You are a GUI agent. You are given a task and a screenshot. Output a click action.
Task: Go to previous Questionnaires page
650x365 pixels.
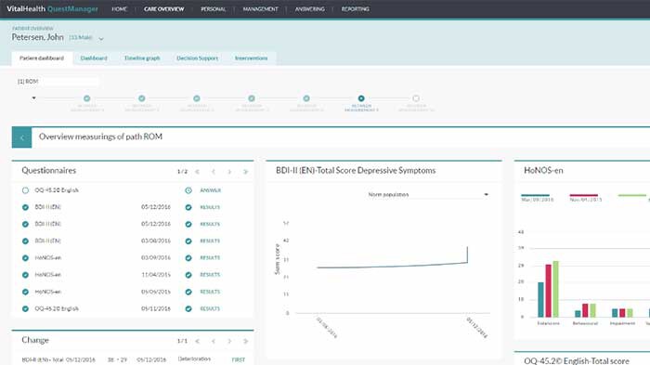[x=214, y=172]
